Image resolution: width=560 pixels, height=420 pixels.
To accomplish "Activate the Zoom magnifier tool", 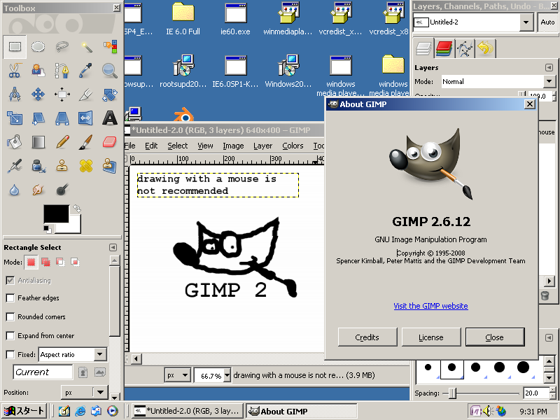I will click(110, 71).
